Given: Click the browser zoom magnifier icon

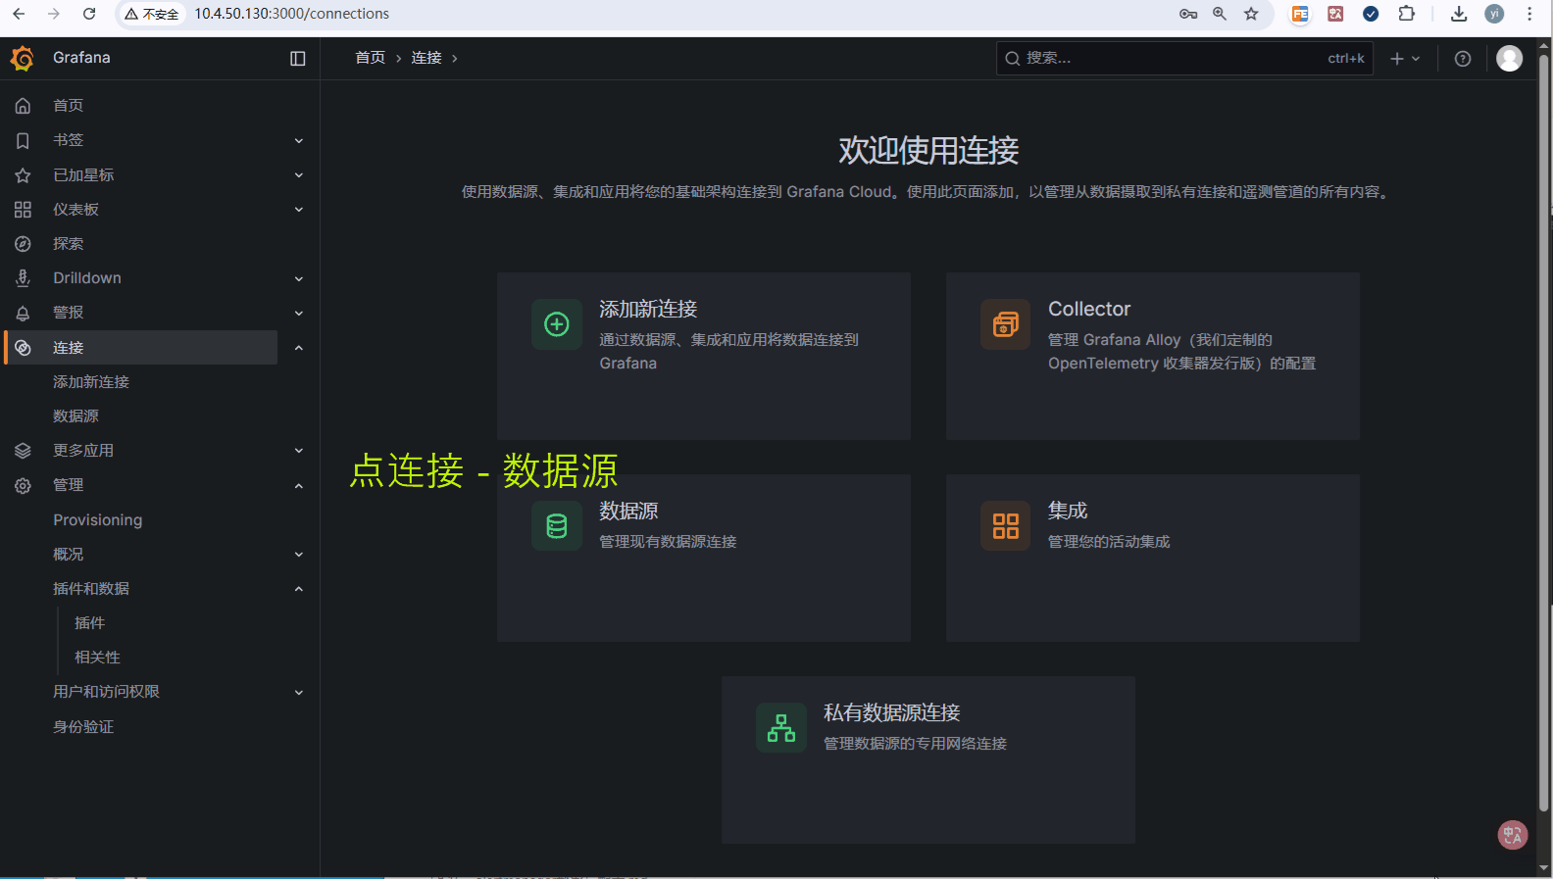Looking at the screenshot, I should [1220, 14].
